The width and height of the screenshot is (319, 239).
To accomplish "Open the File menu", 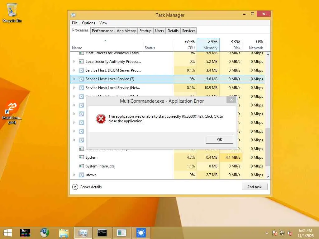I will [75, 23].
